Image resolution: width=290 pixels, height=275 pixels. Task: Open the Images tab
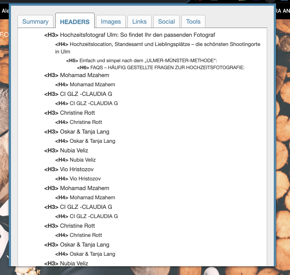pyautogui.click(x=111, y=21)
